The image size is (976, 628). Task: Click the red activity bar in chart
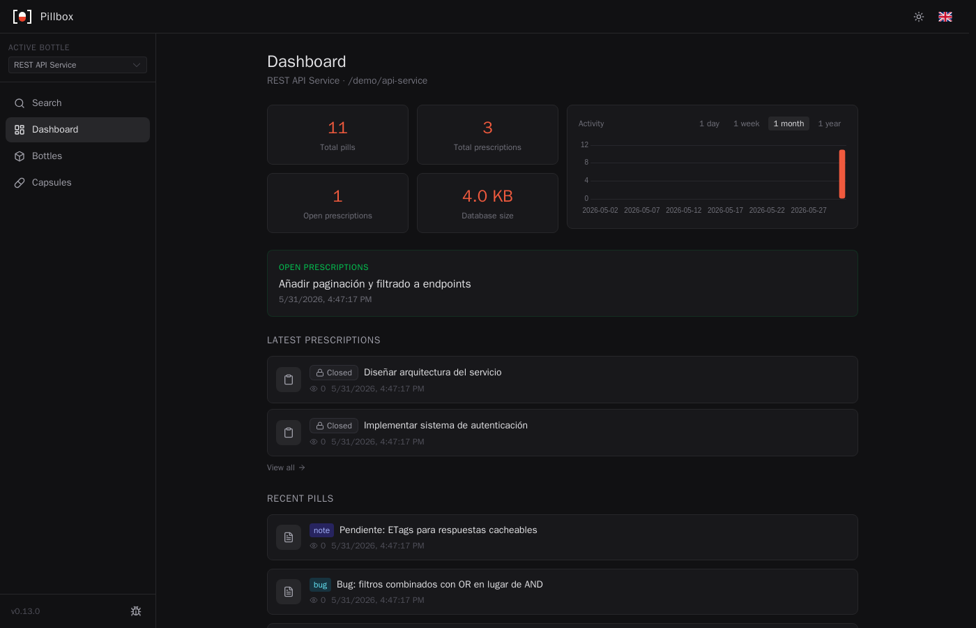[x=841, y=174]
